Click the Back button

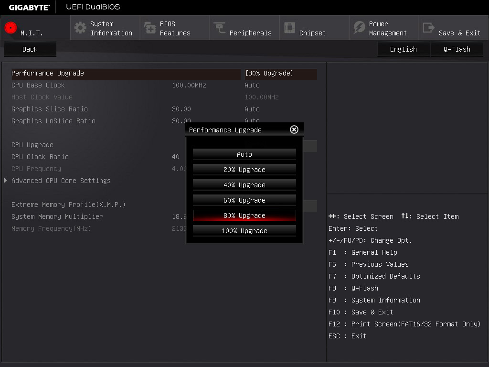click(x=30, y=49)
